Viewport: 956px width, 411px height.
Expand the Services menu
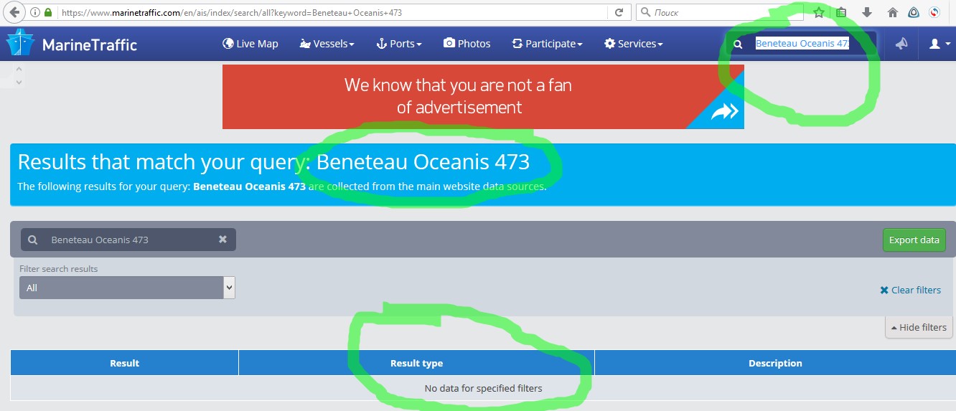coord(634,44)
